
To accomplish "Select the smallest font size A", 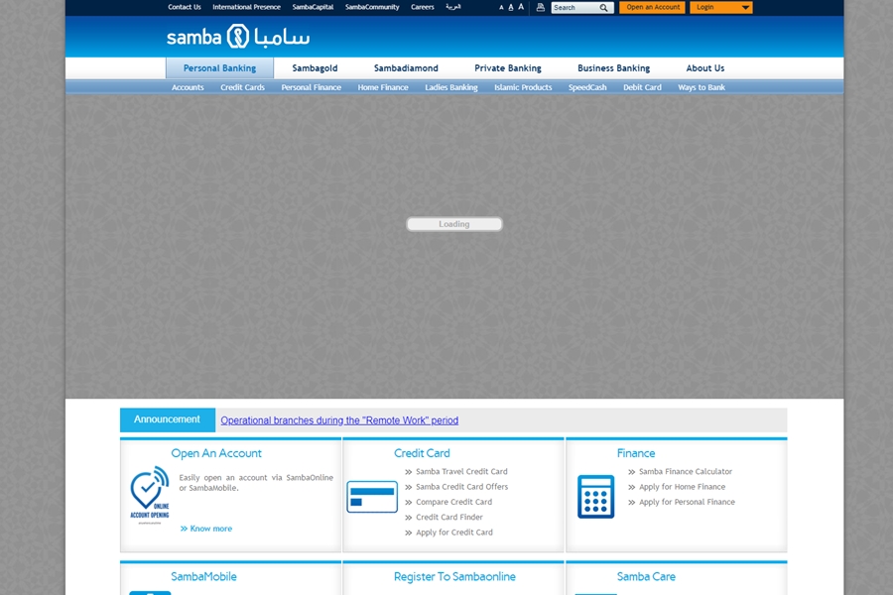I will [x=501, y=8].
